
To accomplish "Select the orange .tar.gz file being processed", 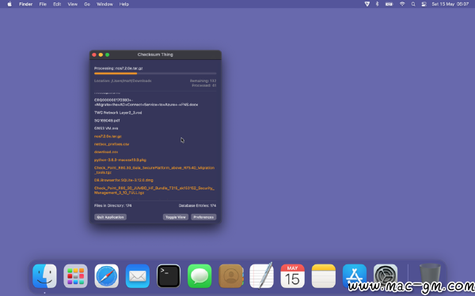I will point(108,137).
